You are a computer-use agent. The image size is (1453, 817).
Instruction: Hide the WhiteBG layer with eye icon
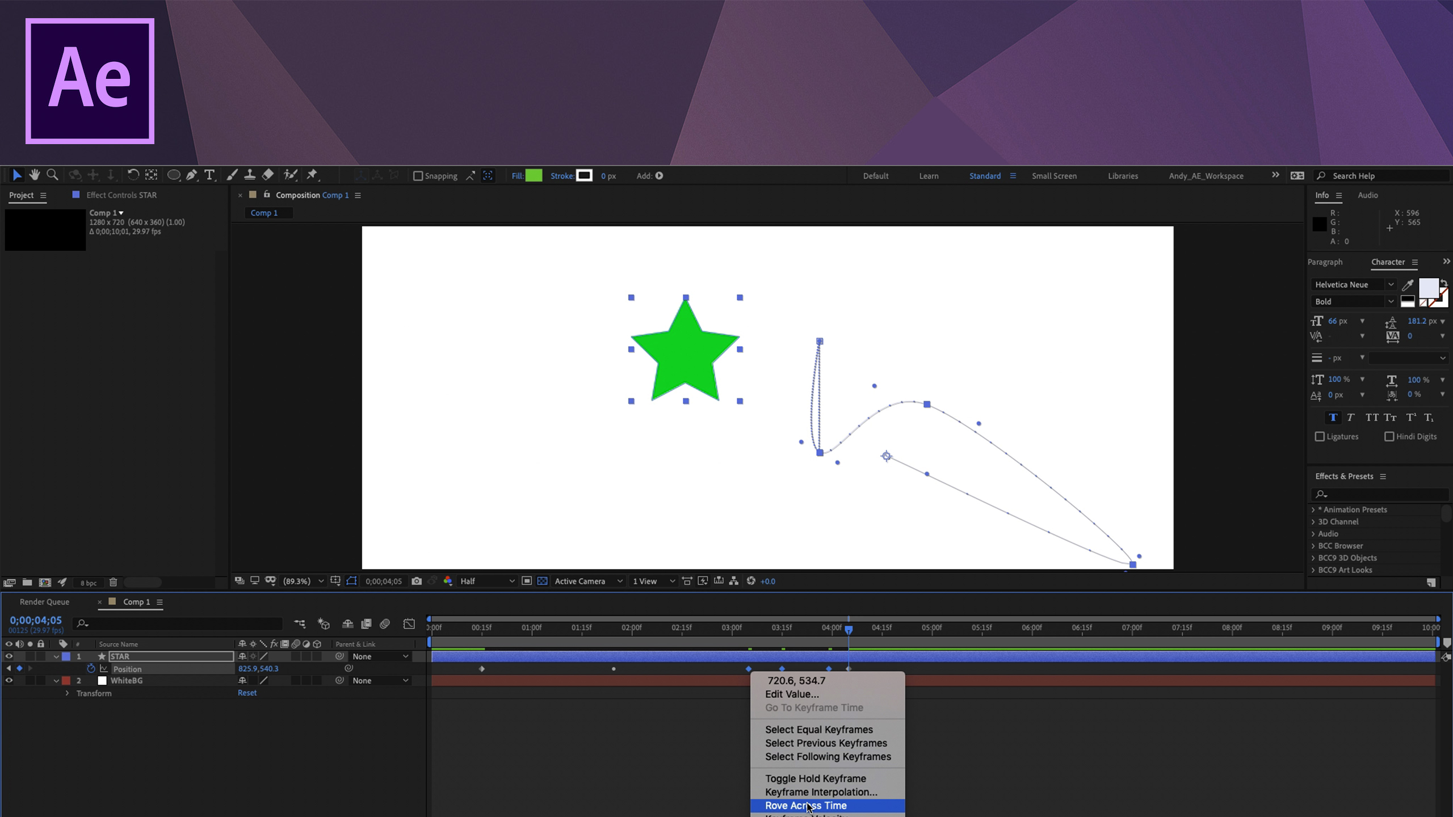coord(9,680)
